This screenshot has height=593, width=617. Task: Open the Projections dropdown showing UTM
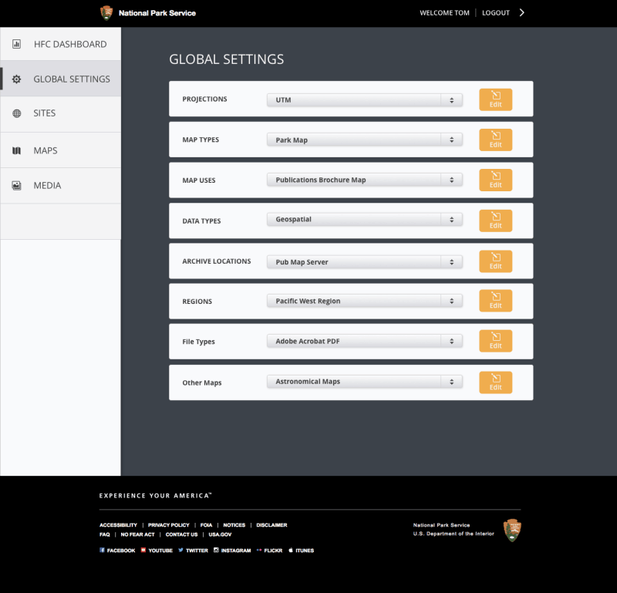[x=364, y=100]
